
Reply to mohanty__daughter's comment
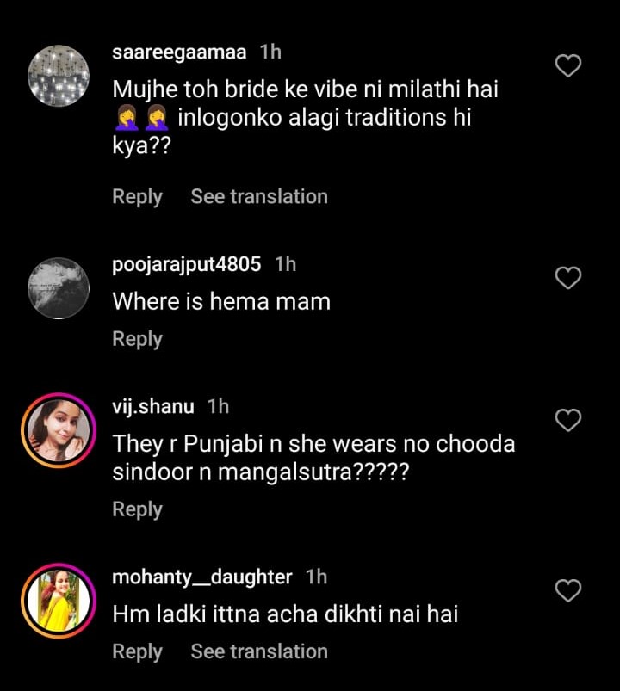click(137, 651)
